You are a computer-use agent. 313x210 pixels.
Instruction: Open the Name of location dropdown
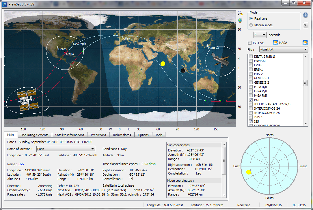66,149
